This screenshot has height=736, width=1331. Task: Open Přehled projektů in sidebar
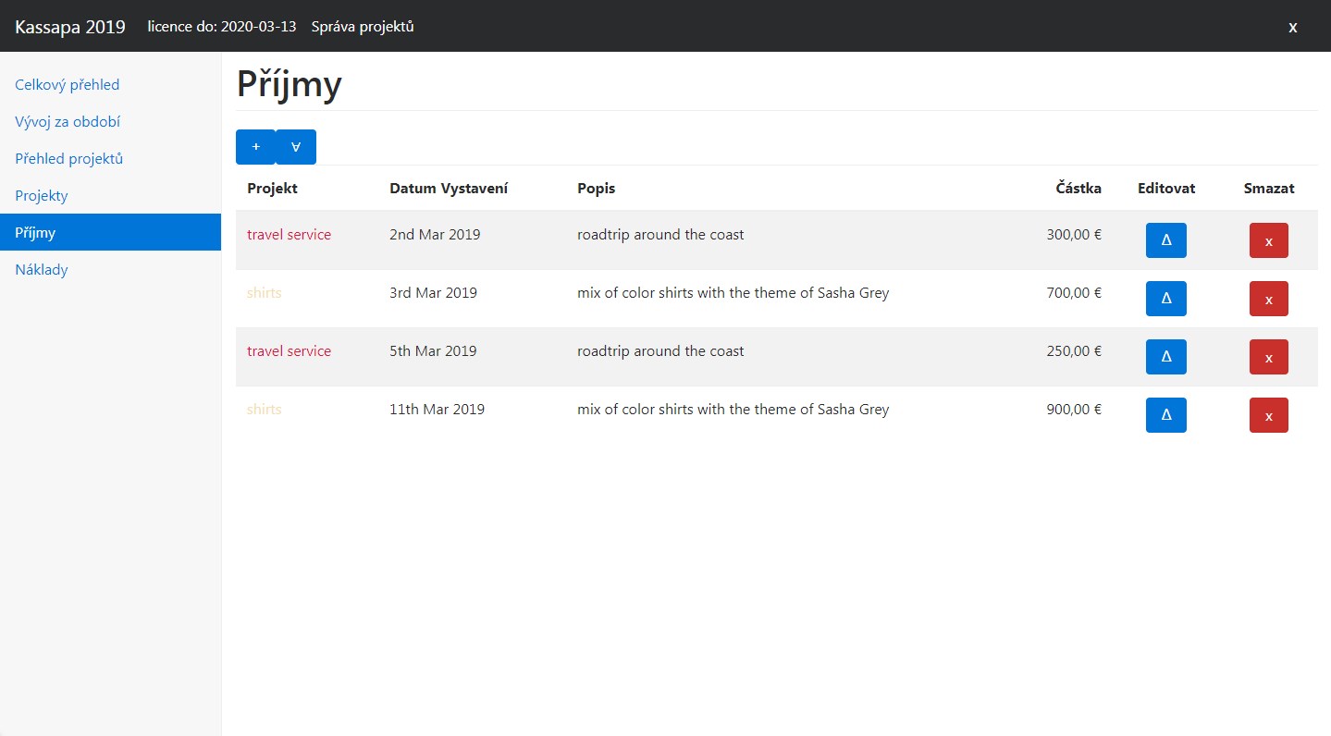[x=69, y=159]
